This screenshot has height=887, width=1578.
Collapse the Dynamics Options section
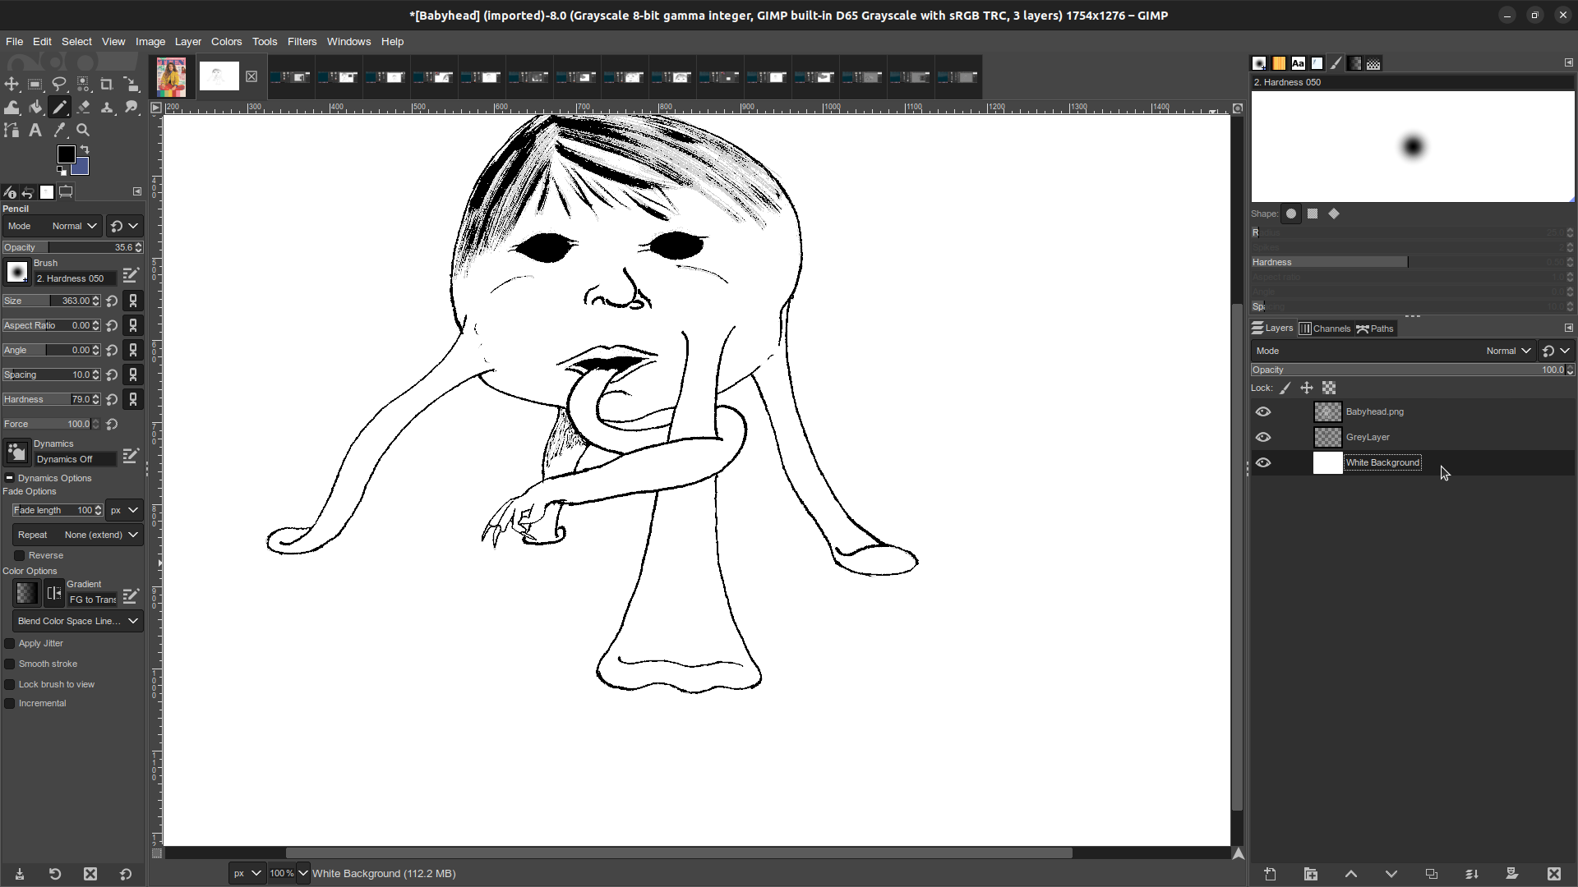pos(9,478)
